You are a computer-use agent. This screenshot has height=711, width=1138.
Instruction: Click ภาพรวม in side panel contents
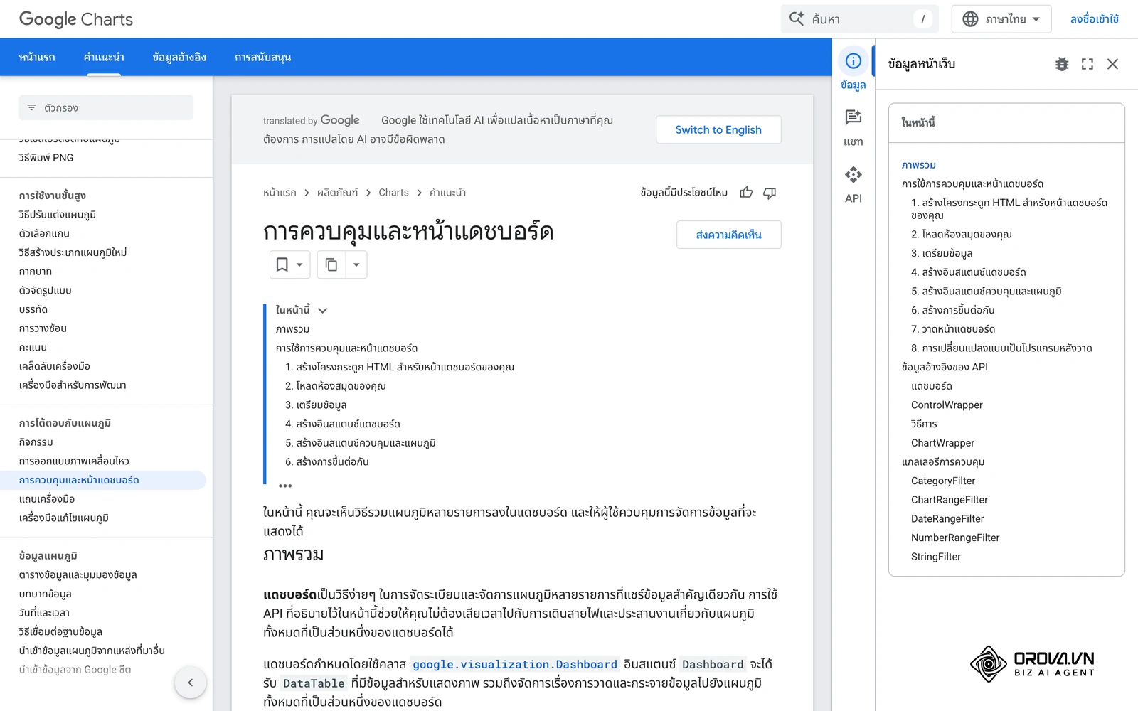click(x=919, y=165)
